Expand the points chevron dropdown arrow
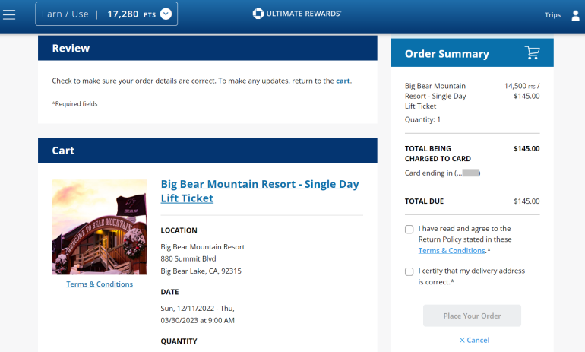The image size is (585, 352). (166, 14)
